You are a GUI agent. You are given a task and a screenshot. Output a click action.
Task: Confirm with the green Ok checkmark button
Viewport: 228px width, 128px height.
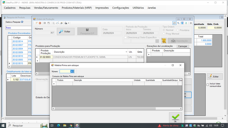(176, 118)
